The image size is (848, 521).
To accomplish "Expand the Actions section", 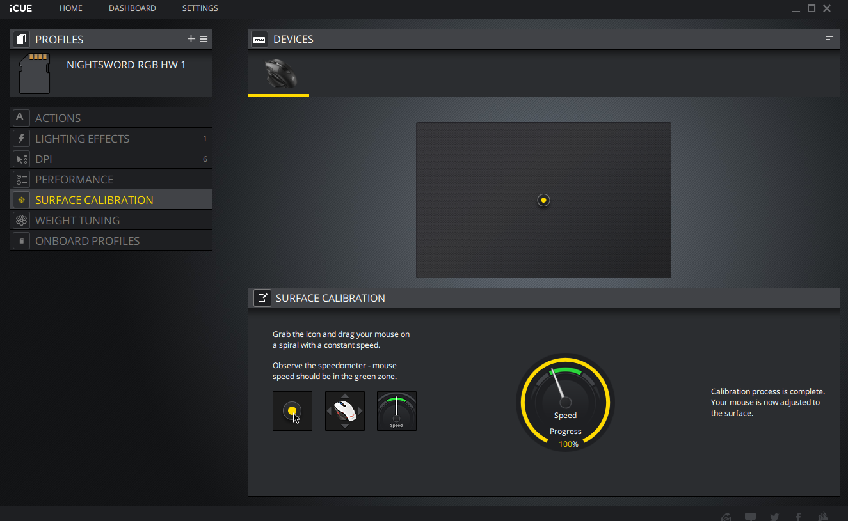I will click(58, 118).
